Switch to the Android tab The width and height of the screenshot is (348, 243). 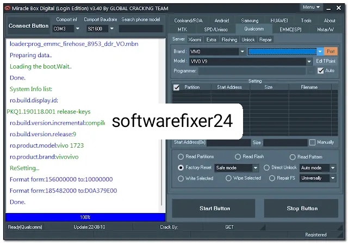222,21
